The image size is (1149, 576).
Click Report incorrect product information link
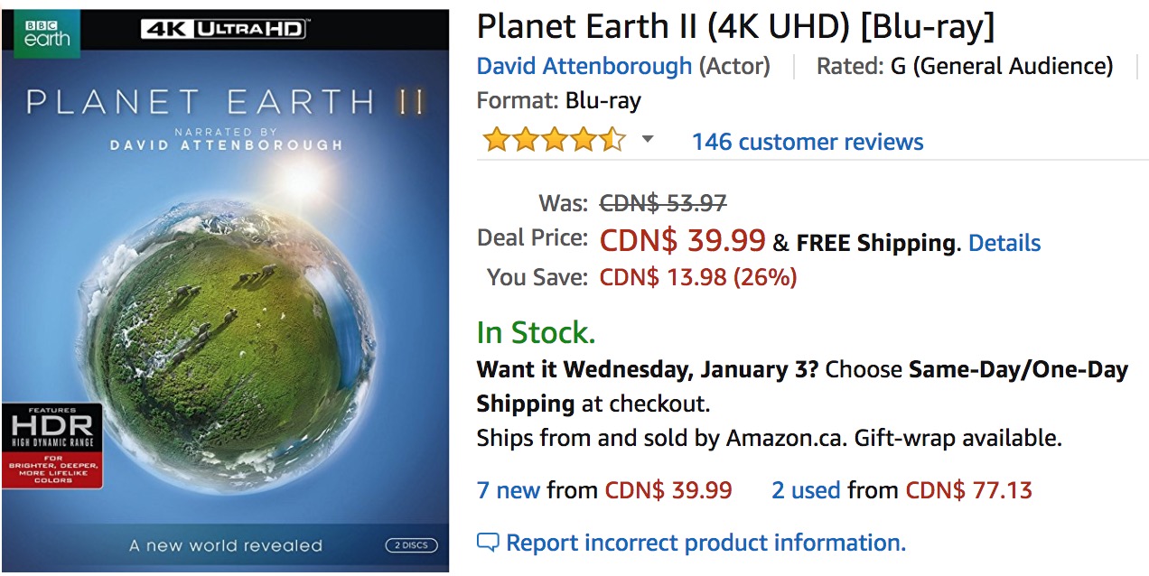pos(705,543)
